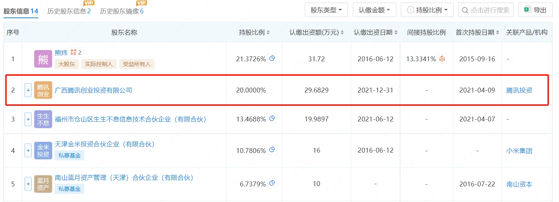Expand row for 福州市仓山区生生不息信息技术合伙企业
This screenshot has height=202, width=559.
tap(28, 119)
